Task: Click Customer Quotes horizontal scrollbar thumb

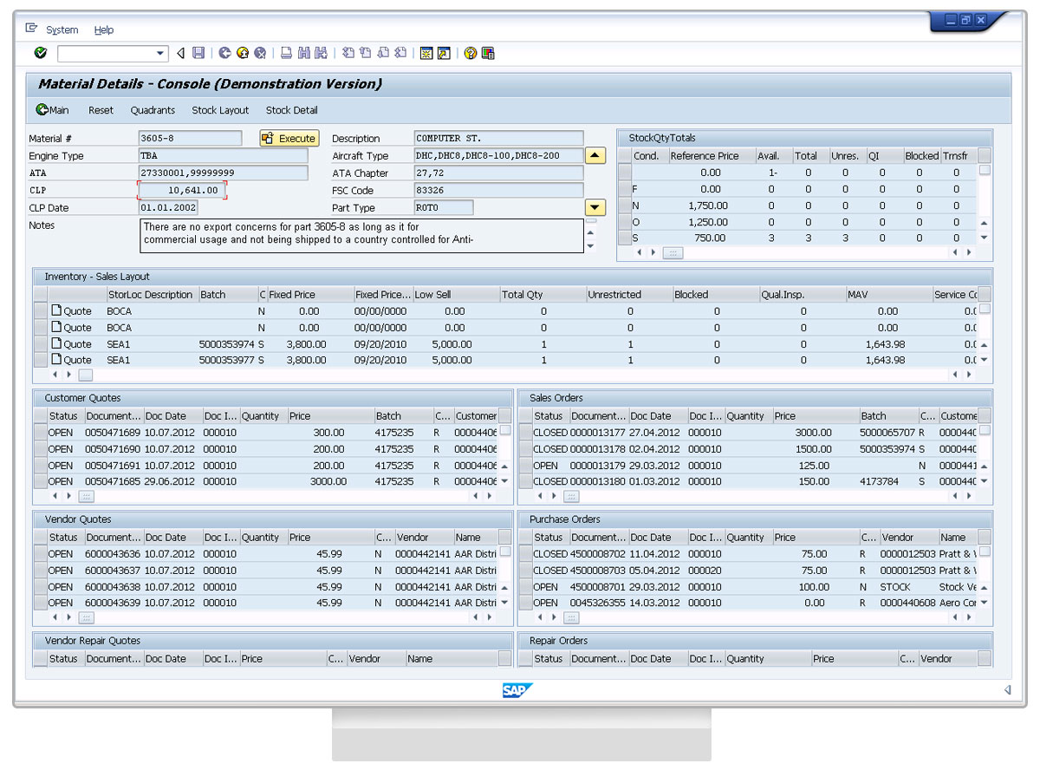Action: coord(86,496)
